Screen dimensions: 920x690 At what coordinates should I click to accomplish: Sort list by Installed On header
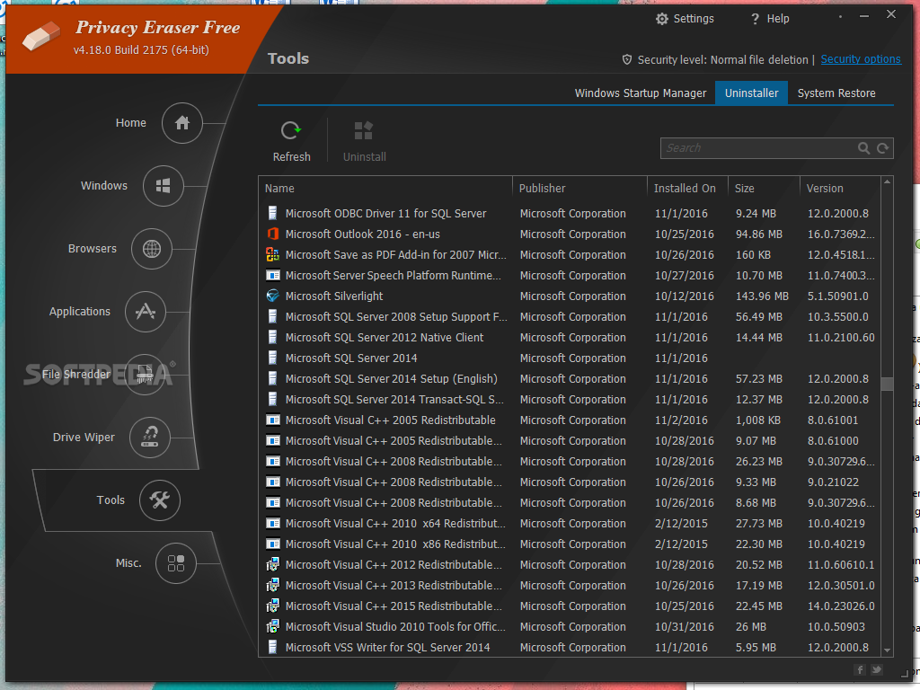687,189
